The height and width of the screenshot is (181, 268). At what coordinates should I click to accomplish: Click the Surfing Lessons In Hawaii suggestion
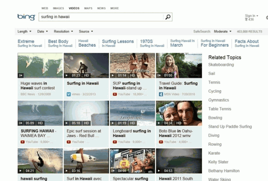click(118, 43)
